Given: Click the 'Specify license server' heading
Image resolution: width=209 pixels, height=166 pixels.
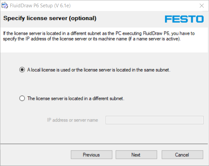Looking at the screenshot, I should pyautogui.click(x=35, y=18).
